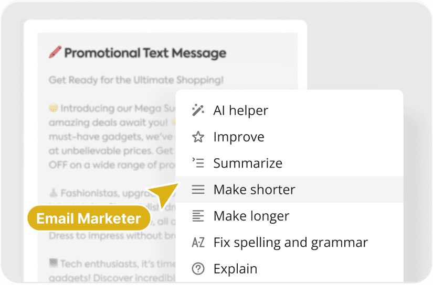Open the AI helper menu option

pos(240,111)
